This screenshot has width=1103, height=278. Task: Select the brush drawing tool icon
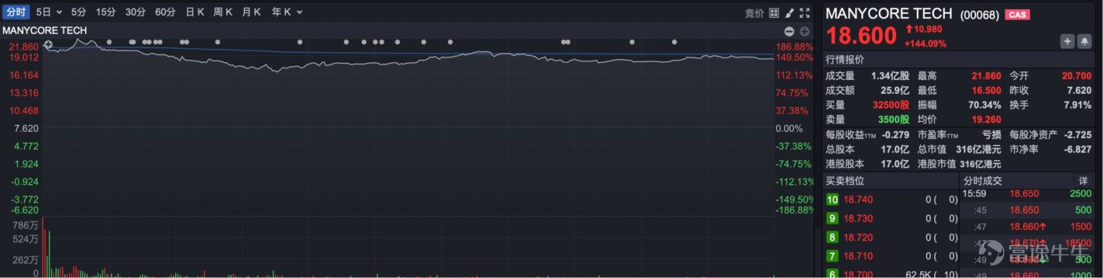click(789, 13)
